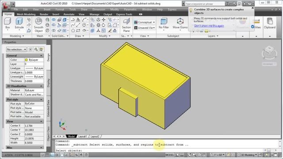Open the 3D Modeling workspace dropdown

click(x=247, y=155)
